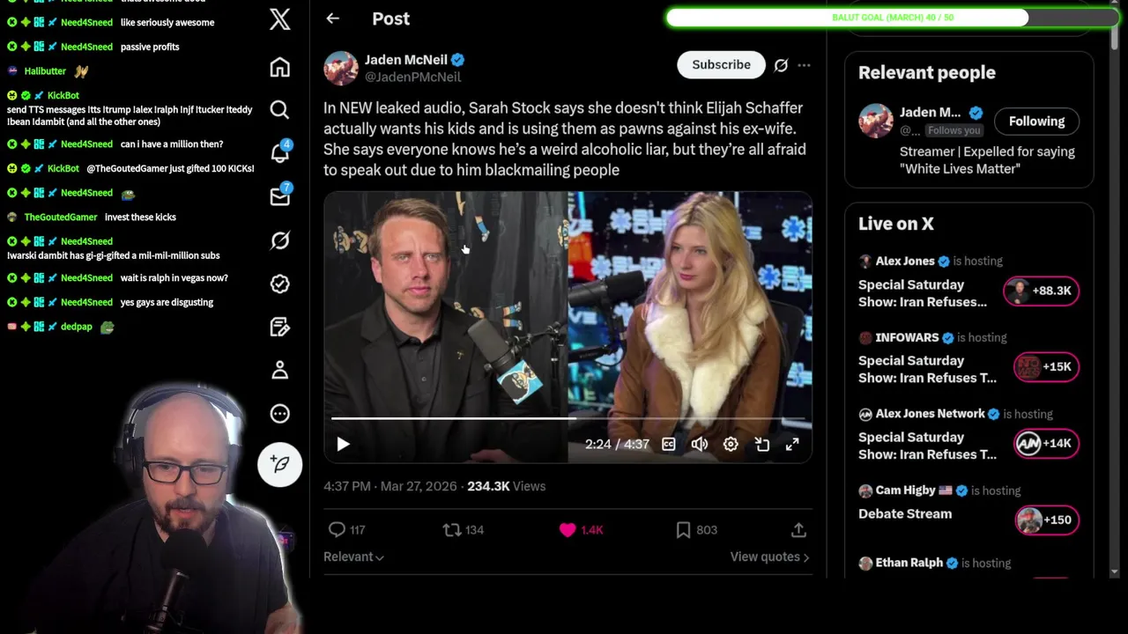Open the X Home icon in sidebar
Viewport: 1128px width, 634px height.
click(279, 68)
